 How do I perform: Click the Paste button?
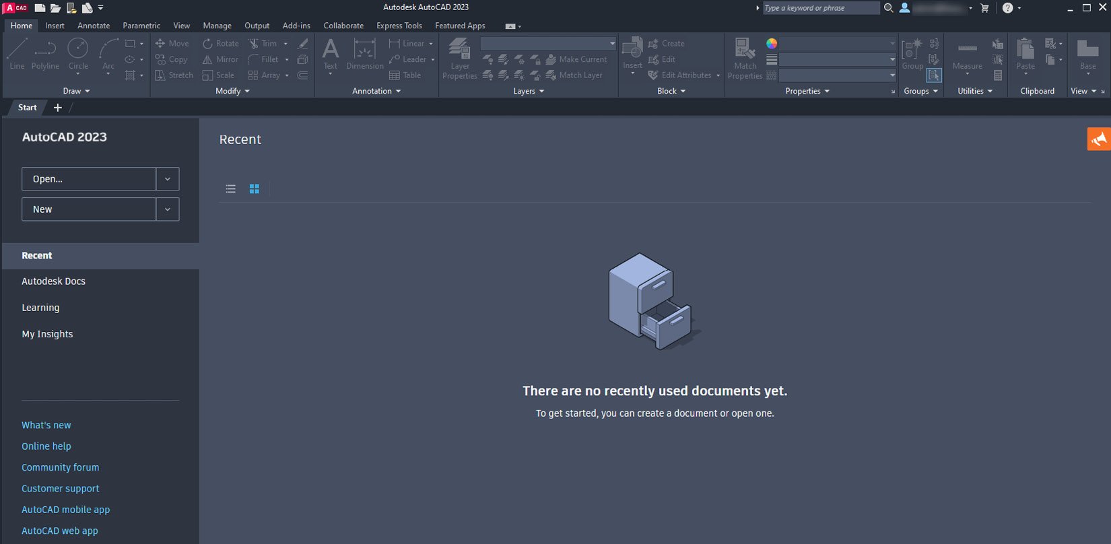pos(1025,53)
